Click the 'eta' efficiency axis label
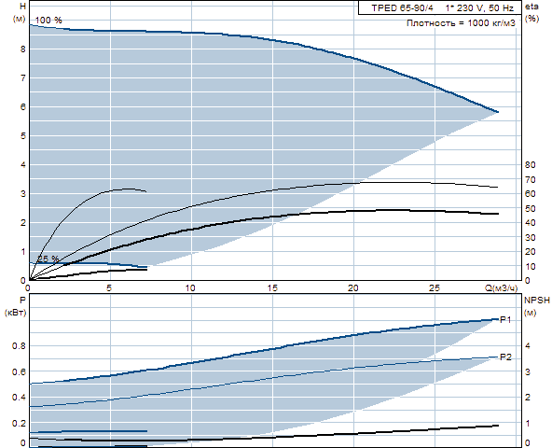Viewport: 552px width, 448px height. click(x=531, y=7)
